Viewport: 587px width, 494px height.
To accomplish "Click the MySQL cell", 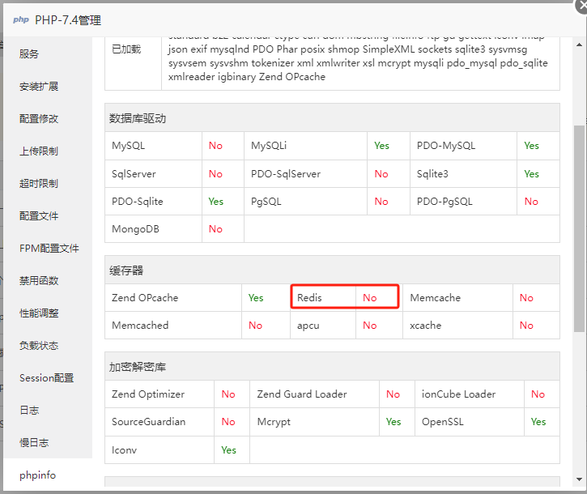I will click(154, 146).
